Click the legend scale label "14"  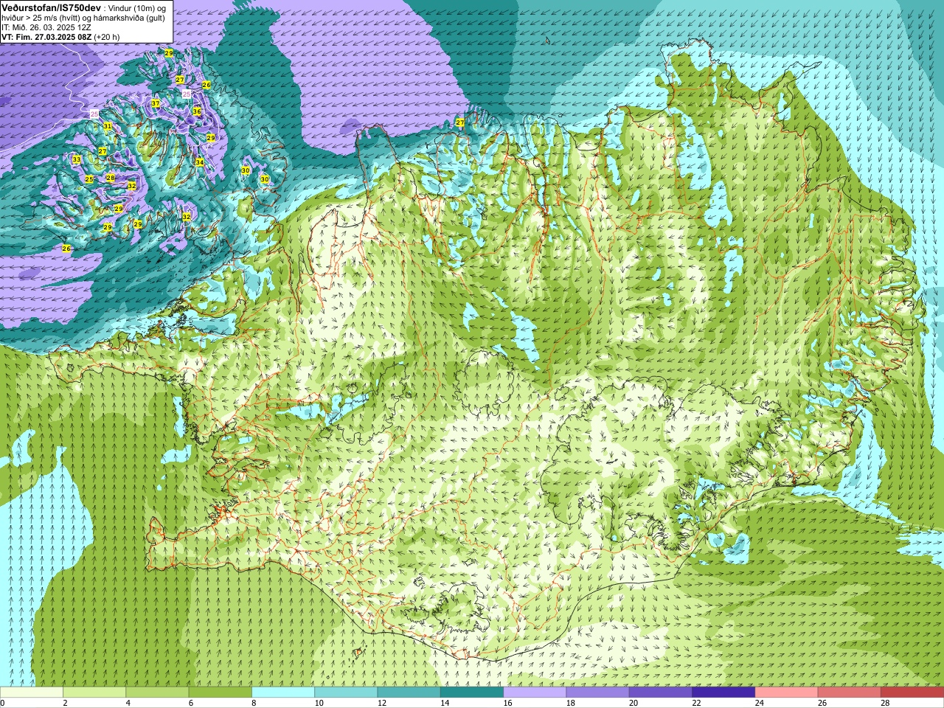pos(445,703)
